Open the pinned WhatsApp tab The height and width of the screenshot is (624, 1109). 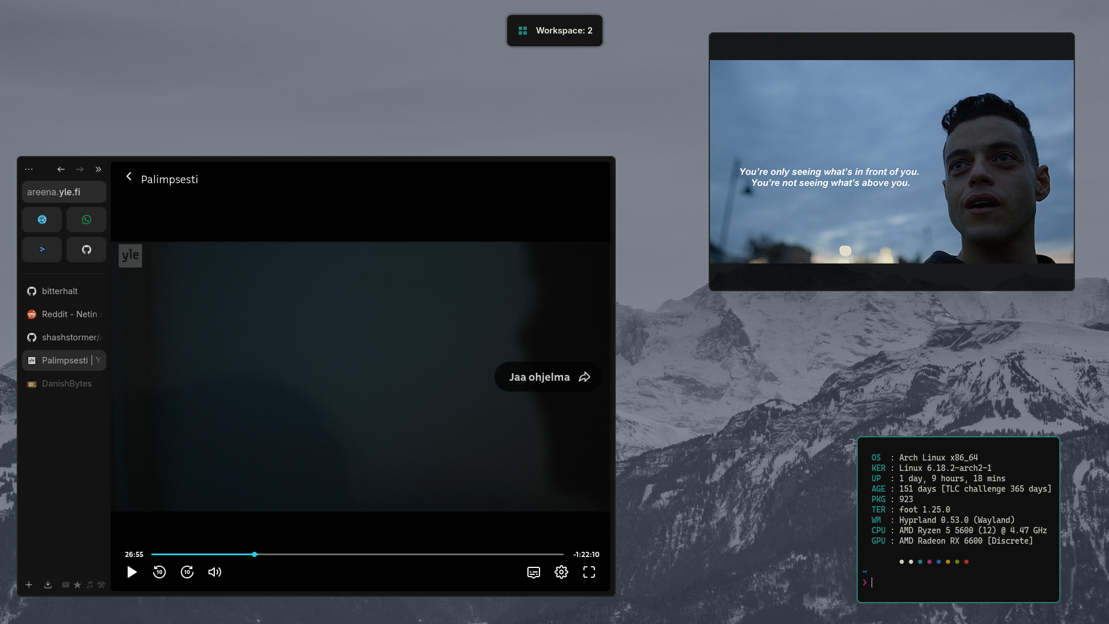click(86, 220)
